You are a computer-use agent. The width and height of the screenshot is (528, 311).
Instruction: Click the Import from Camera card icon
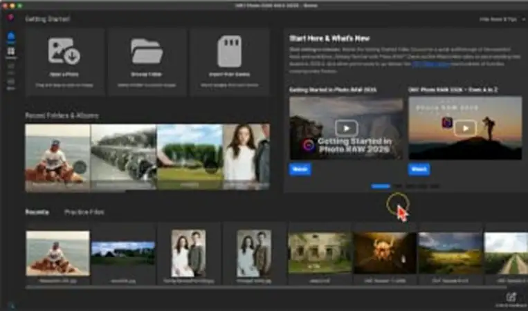click(229, 51)
